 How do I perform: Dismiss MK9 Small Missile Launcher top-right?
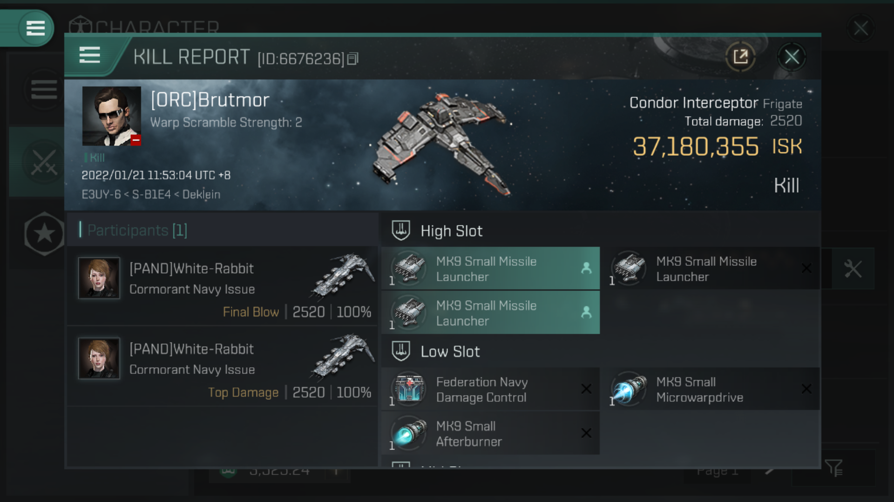806,268
